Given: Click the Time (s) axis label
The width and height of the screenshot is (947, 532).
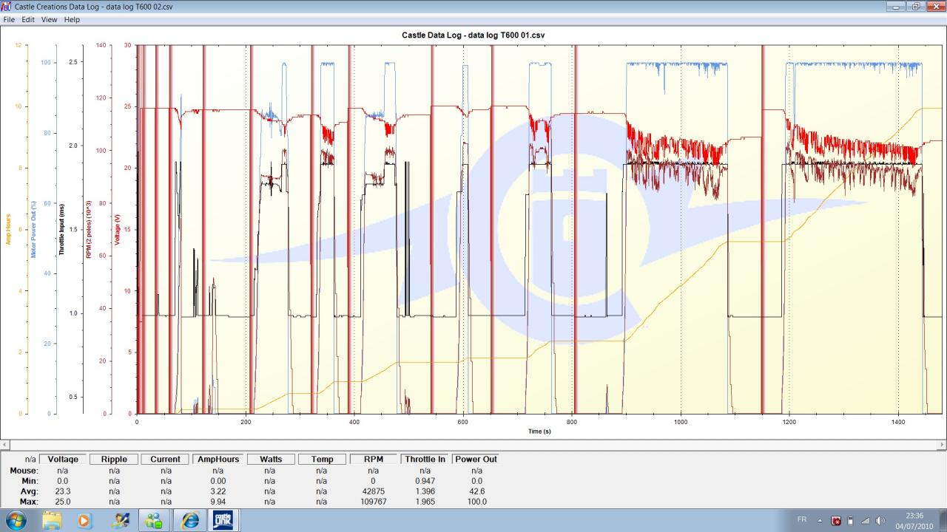Looking at the screenshot, I should click(539, 431).
